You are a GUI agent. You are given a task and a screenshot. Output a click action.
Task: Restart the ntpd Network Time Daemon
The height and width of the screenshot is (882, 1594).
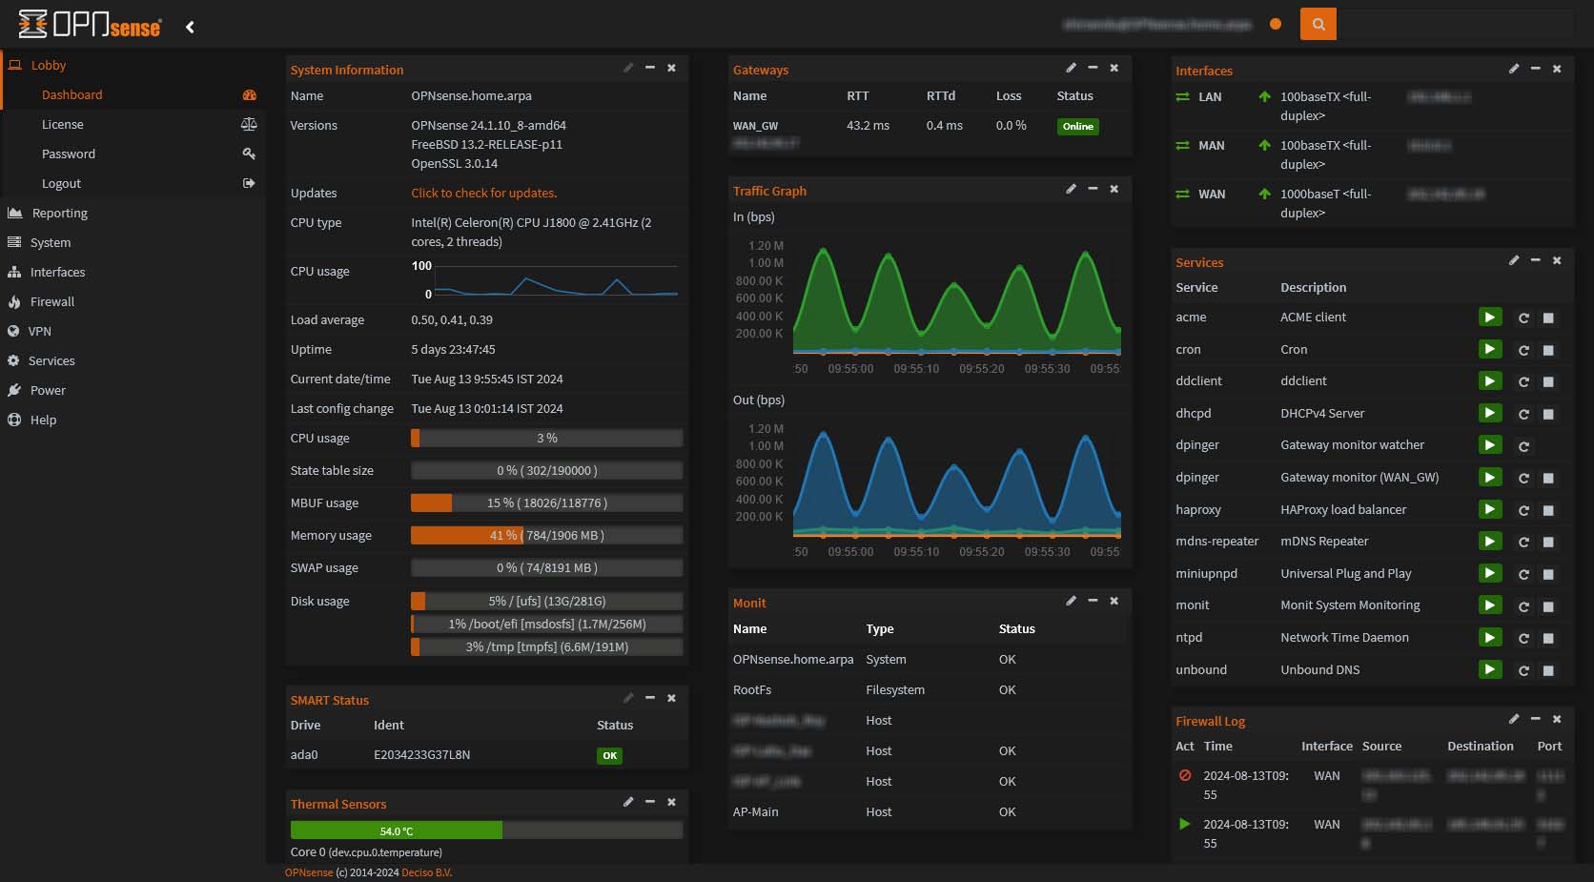pos(1523,638)
